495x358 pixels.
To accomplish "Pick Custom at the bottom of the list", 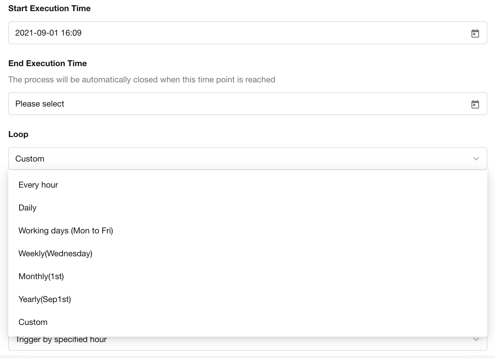I will click(33, 322).
